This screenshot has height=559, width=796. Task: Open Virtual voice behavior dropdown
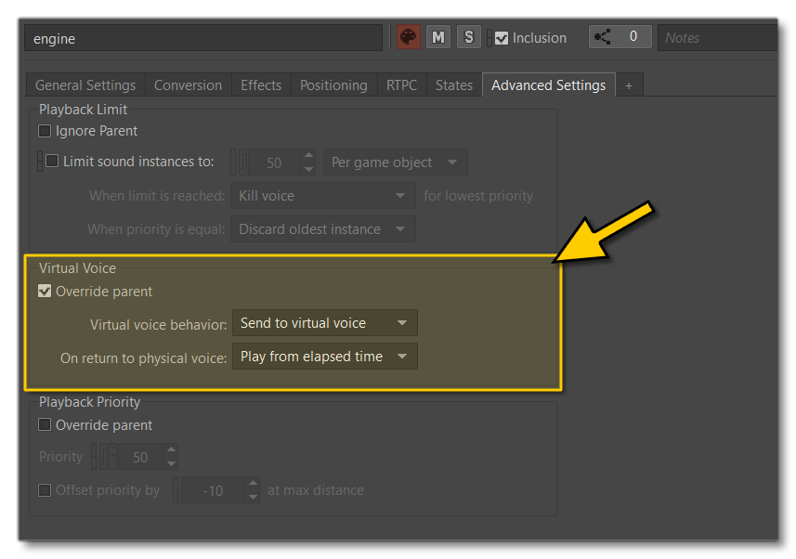pos(324,323)
